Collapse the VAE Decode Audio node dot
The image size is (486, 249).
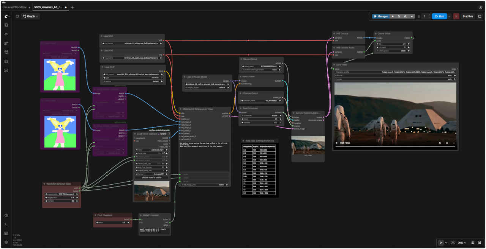pyautogui.click(x=334, y=48)
